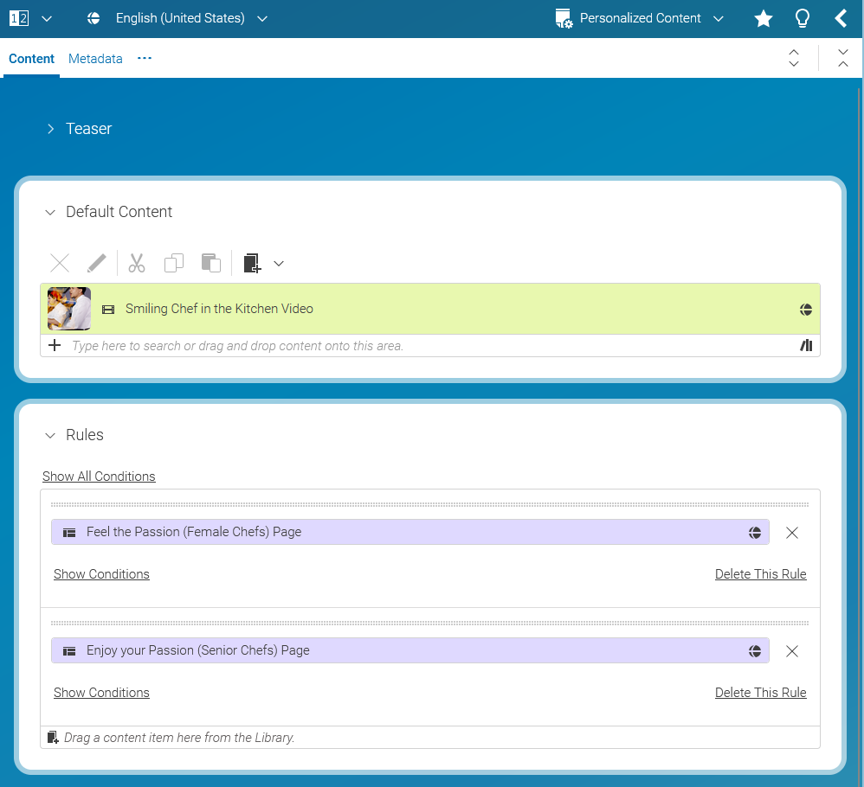Click the insert new item icon in the toolbar
This screenshot has width=864, height=787.
click(x=251, y=262)
